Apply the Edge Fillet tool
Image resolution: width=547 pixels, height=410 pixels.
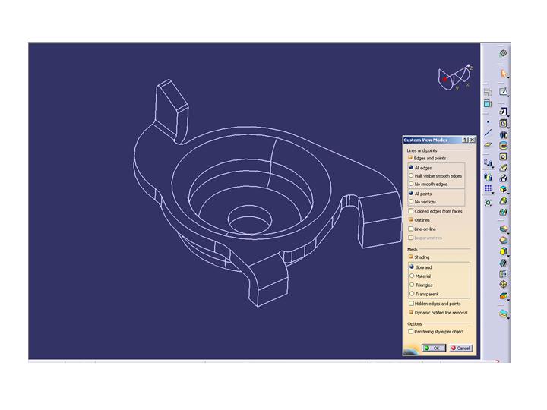tap(503, 229)
